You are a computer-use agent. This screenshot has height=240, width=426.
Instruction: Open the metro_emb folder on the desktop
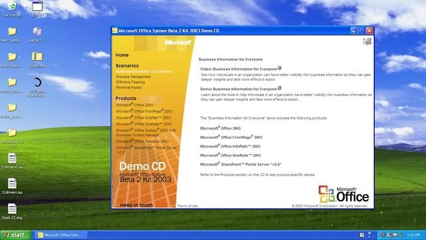[12, 34]
